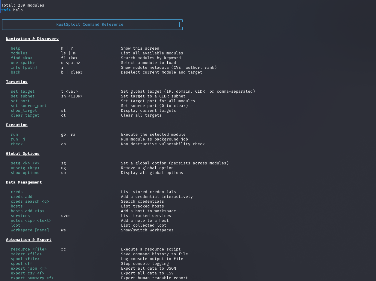Click 'Export human-readable report' description
Screen dimensions: 376x281
coord(154,278)
